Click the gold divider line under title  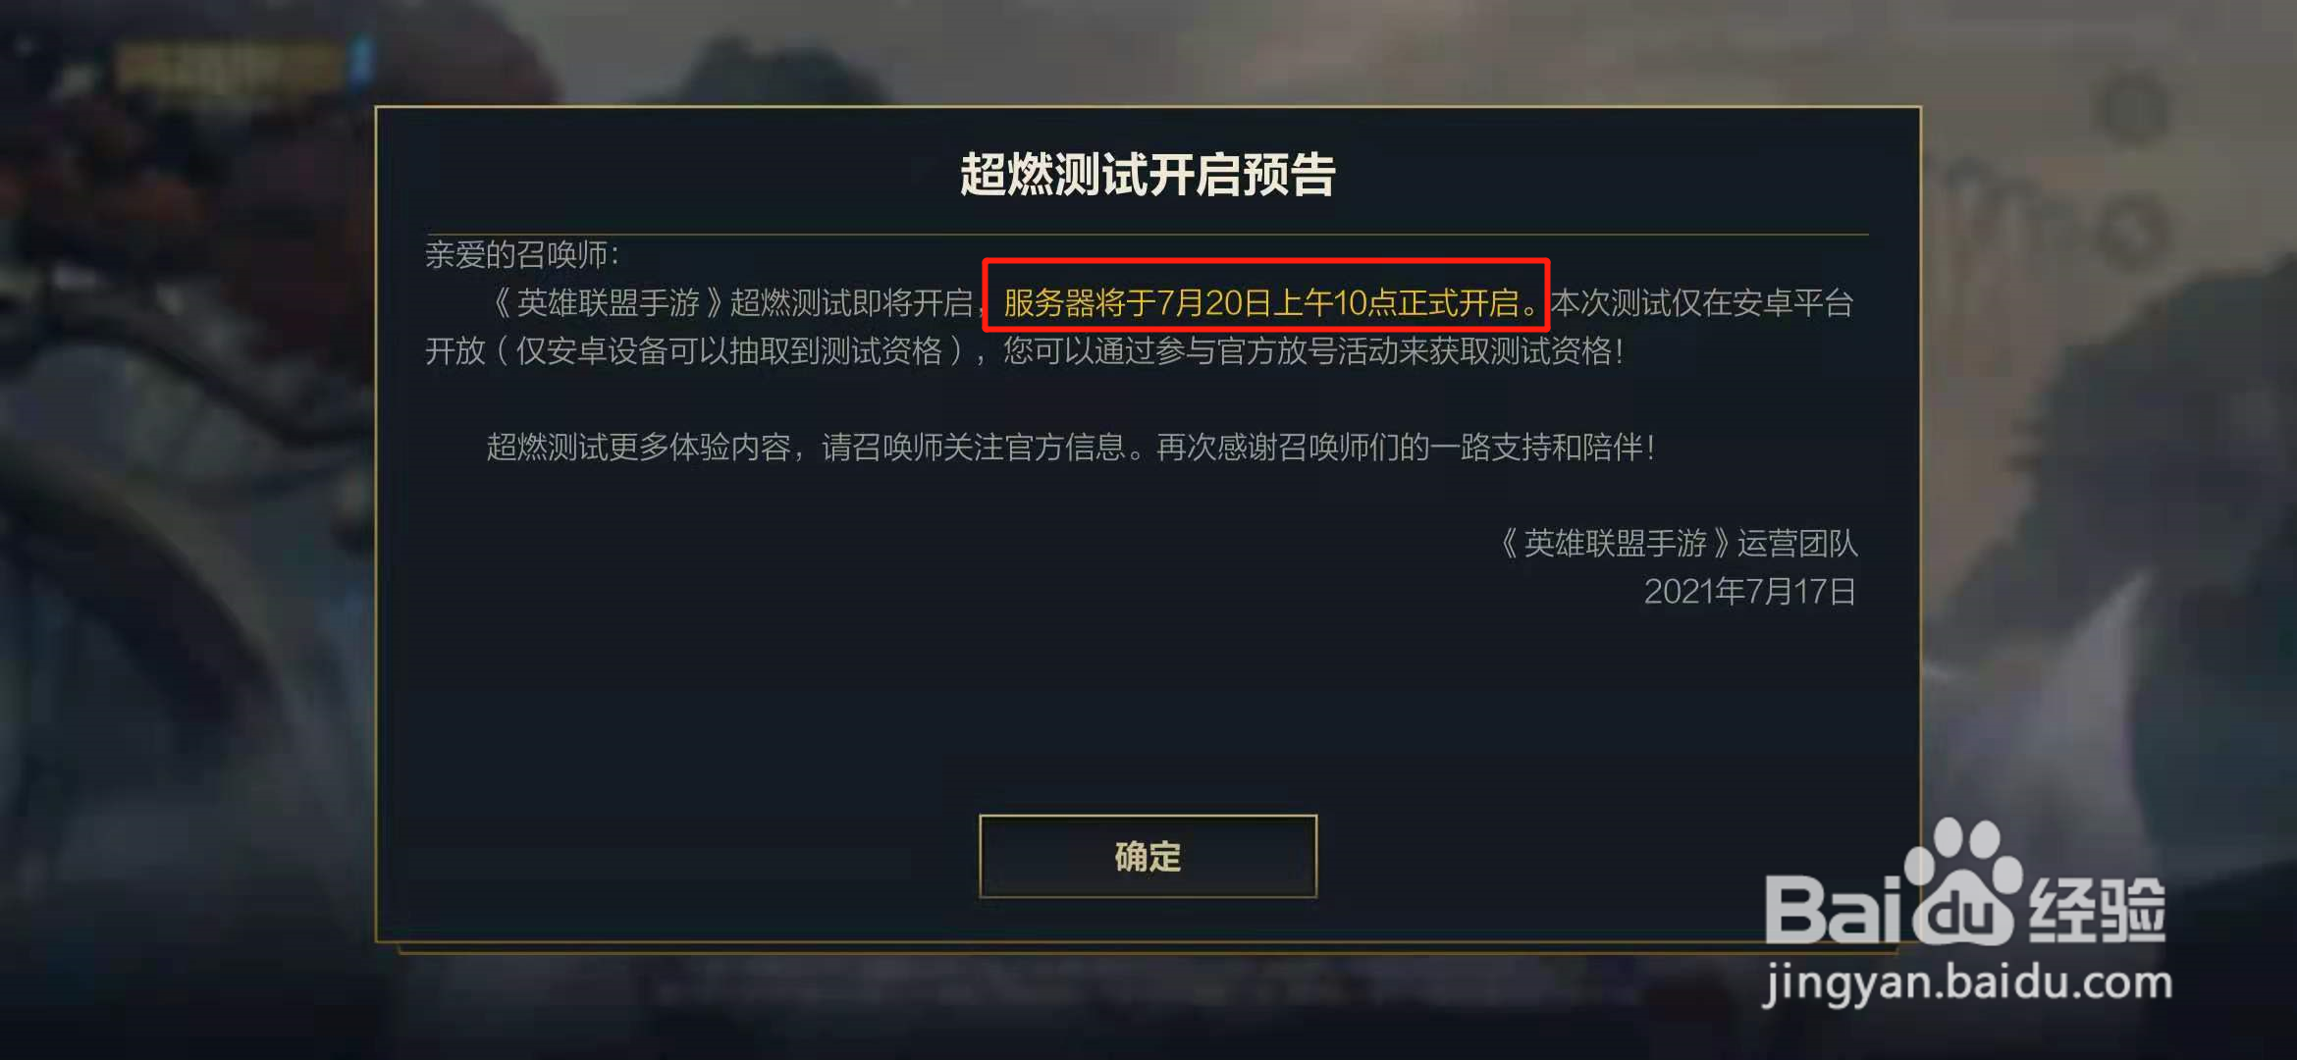coord(1147,235)
